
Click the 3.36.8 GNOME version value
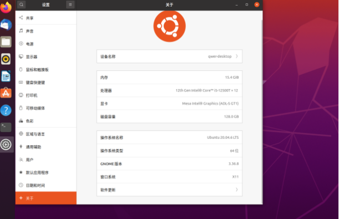coord(234,164)
